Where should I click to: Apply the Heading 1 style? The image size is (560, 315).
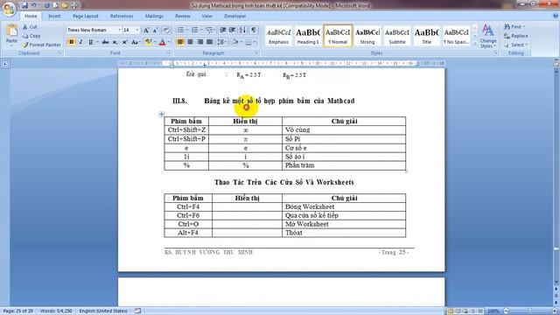point(308,36)
